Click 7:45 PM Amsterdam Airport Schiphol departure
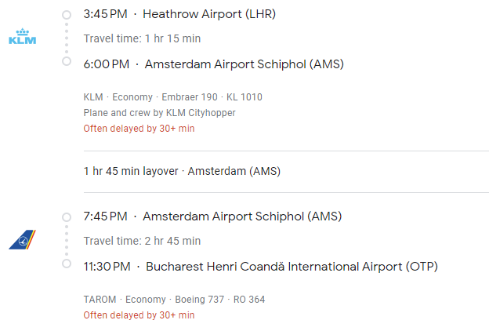 (212, 216)
